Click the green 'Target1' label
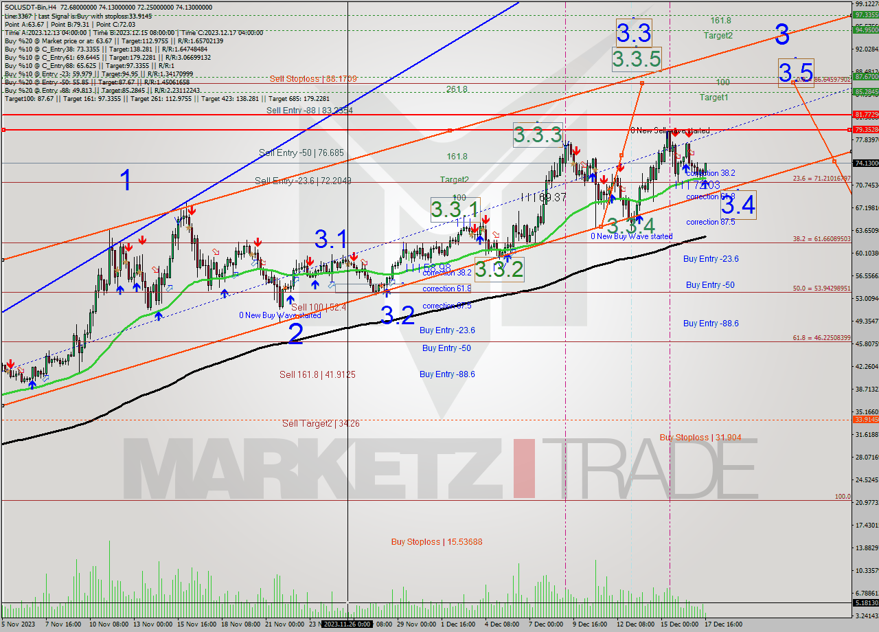 (x=714, y=98)
